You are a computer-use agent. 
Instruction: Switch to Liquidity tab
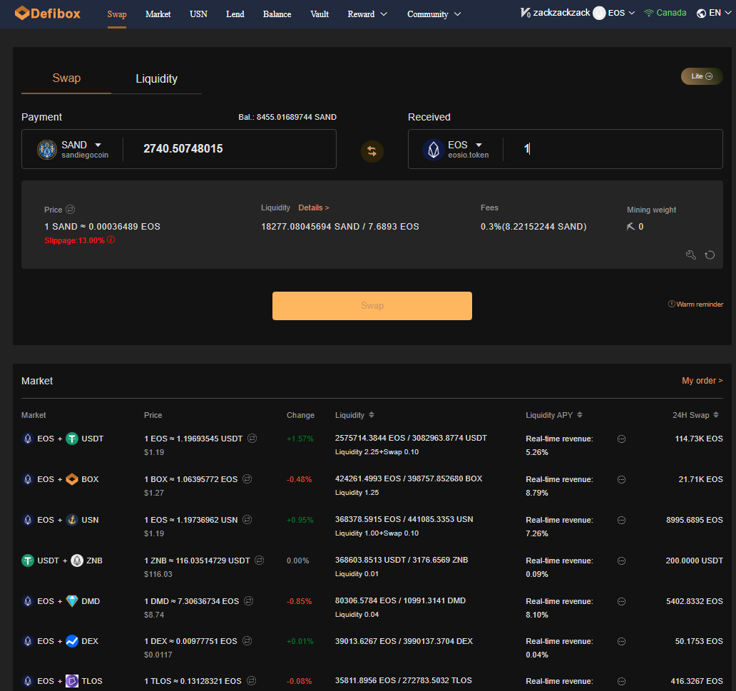pyautogui.click(x=156, y=78)
